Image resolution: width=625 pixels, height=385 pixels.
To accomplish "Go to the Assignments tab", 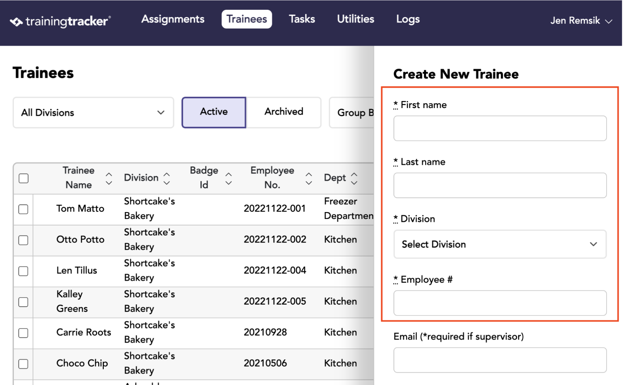I will pos(173,19).
